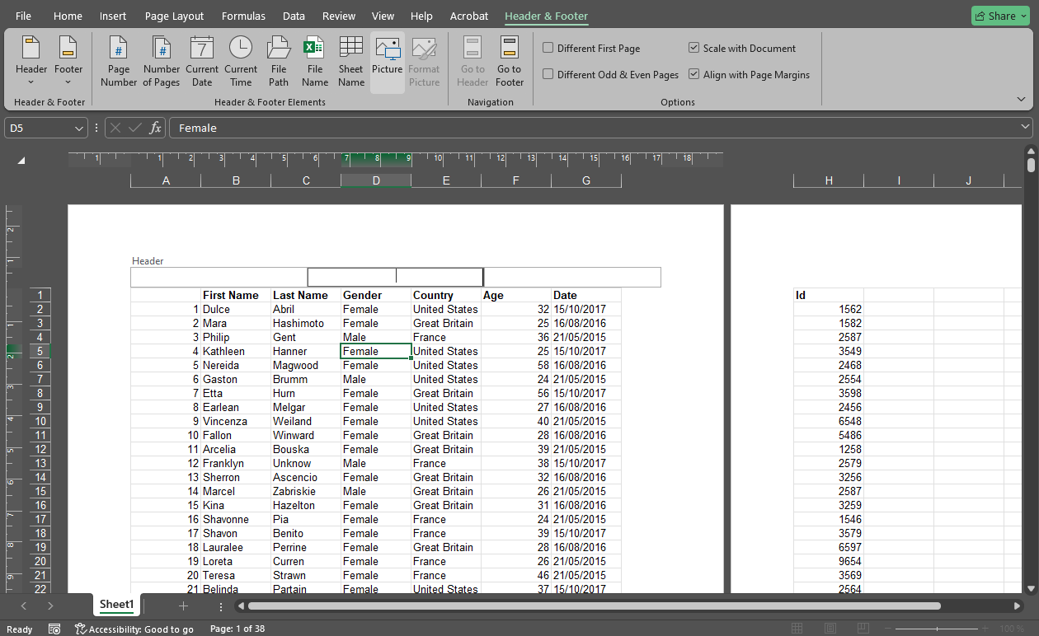Click inside the center header section

click(395, 277)
